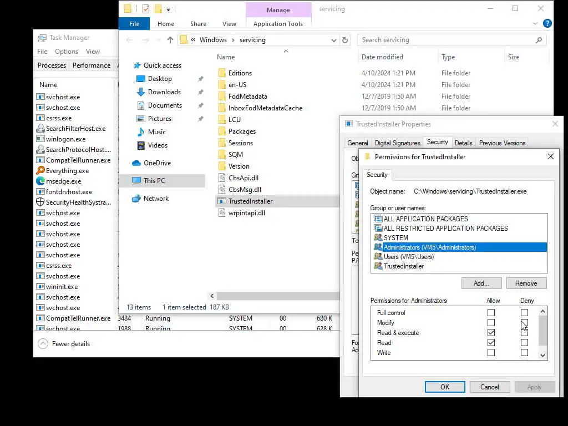Open OneDrive cloud icon
The width and height of the screenshot is (568, 426).
point(136,163)
